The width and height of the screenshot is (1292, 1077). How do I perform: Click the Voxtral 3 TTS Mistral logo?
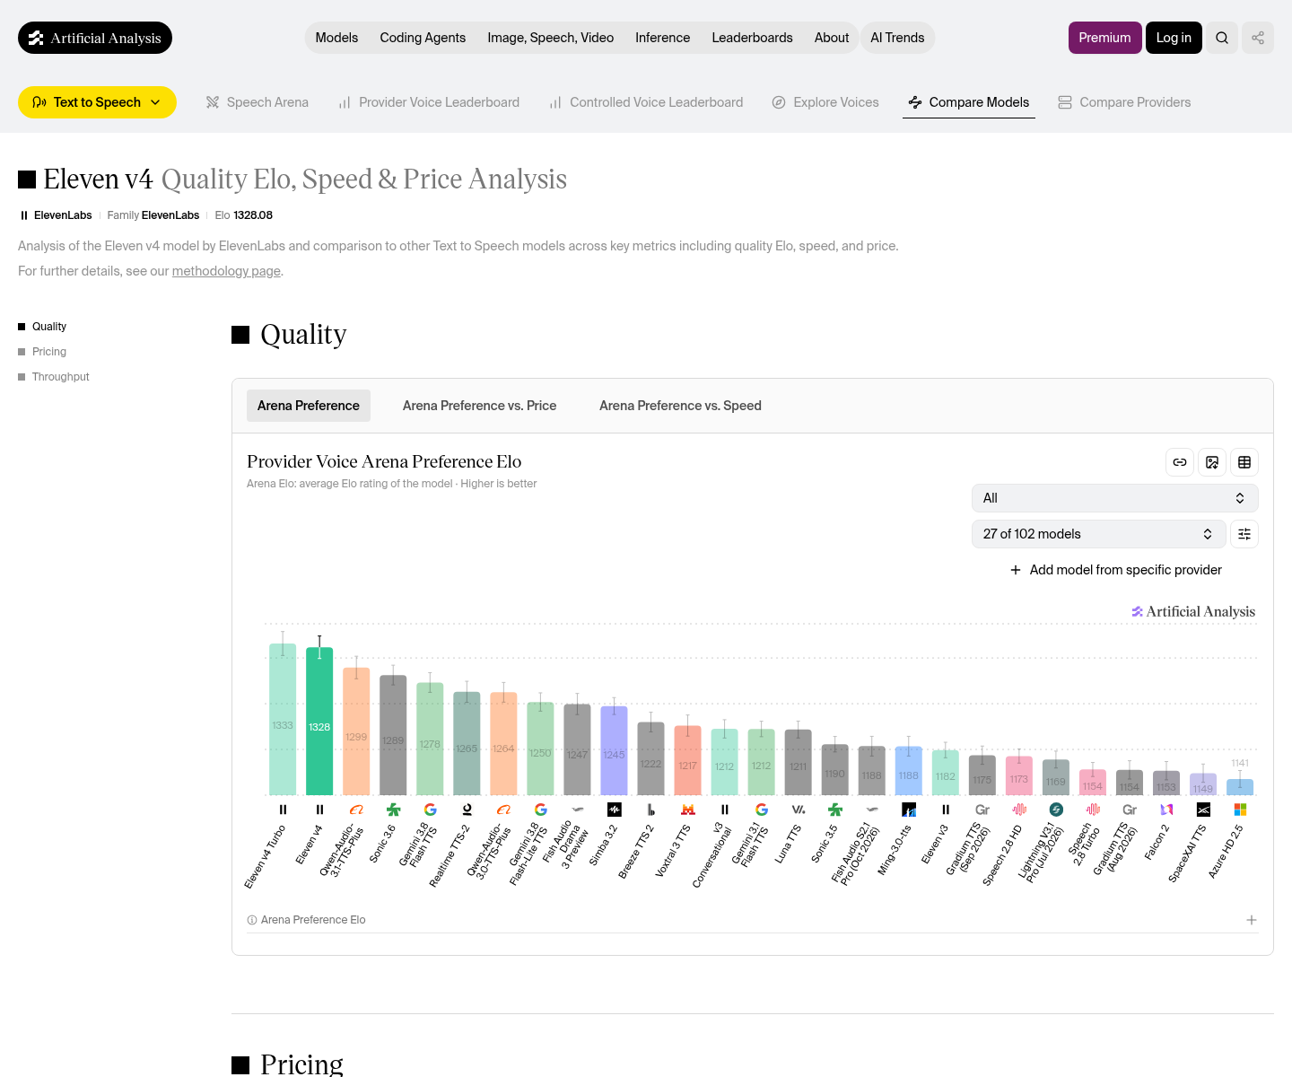pyautogui.click(x=688, y=810)
